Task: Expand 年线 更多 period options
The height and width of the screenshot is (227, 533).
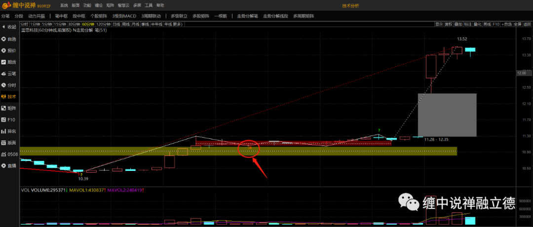Action: coord(174,24)
